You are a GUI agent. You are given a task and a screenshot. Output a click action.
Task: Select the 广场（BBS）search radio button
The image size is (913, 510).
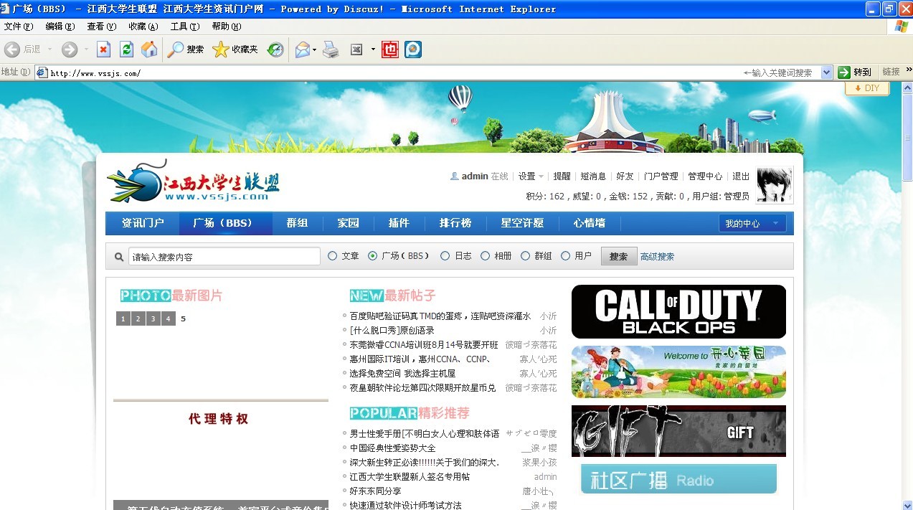tap(373, 256)
